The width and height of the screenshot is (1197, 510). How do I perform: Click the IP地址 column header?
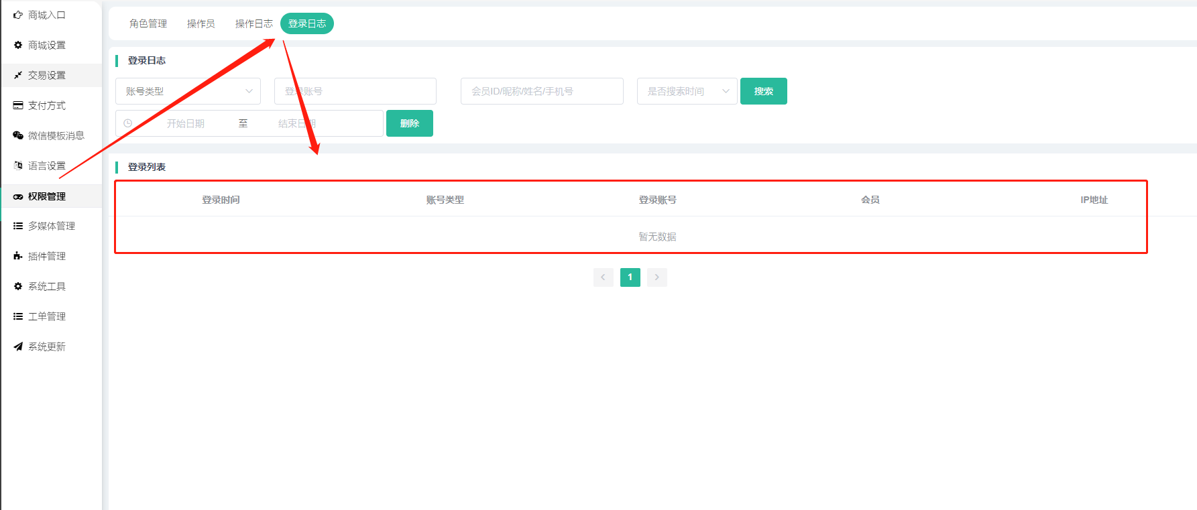1094,200
